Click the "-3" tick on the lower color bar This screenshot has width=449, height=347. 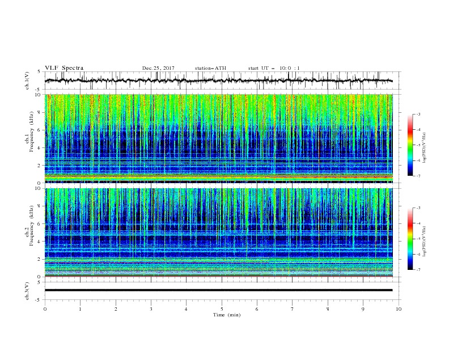418,208
